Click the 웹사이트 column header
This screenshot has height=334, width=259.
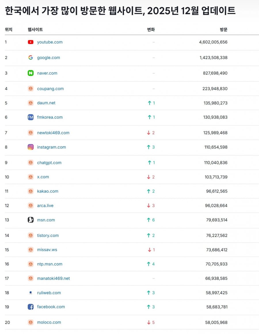point(35,30)
